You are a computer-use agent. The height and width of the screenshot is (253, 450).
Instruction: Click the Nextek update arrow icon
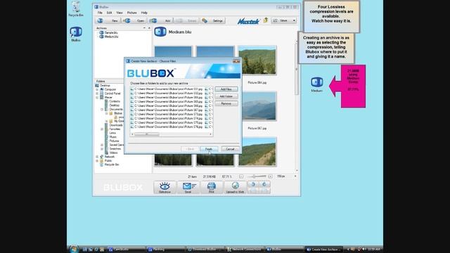point(266,20)
